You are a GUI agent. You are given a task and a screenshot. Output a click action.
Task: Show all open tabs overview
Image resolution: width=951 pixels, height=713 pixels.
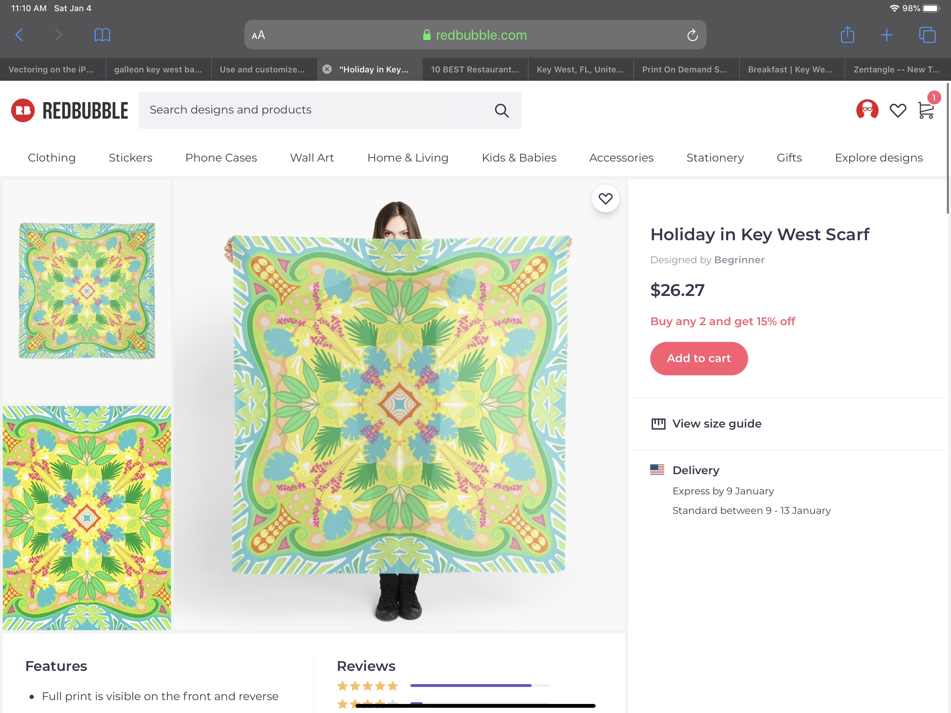click(927, 35)
